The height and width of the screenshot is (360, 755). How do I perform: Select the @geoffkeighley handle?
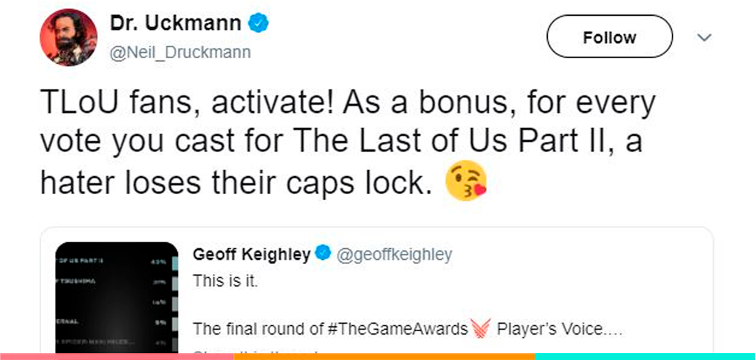point(393,254)
